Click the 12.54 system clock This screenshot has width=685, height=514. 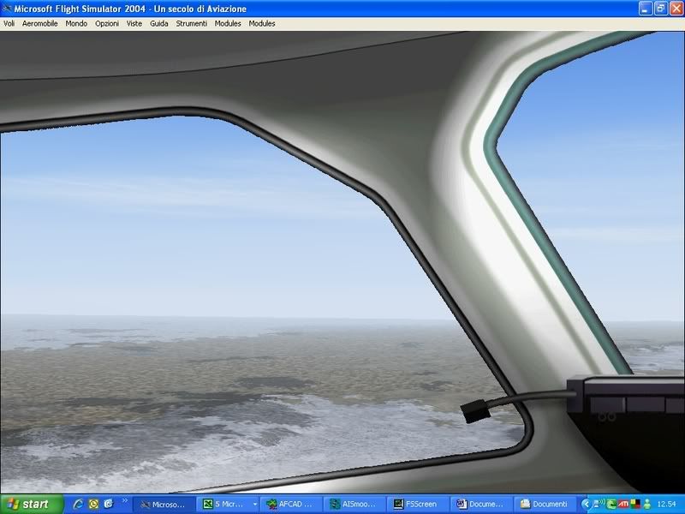(x=667, y=505)
